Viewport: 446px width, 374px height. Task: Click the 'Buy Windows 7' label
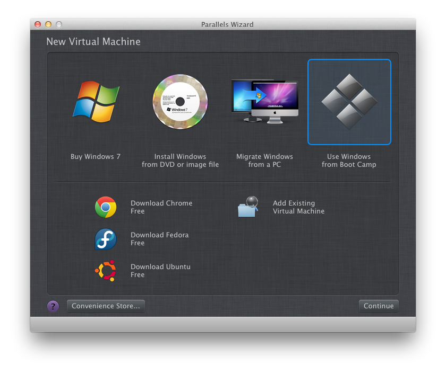tap(96, 157)
